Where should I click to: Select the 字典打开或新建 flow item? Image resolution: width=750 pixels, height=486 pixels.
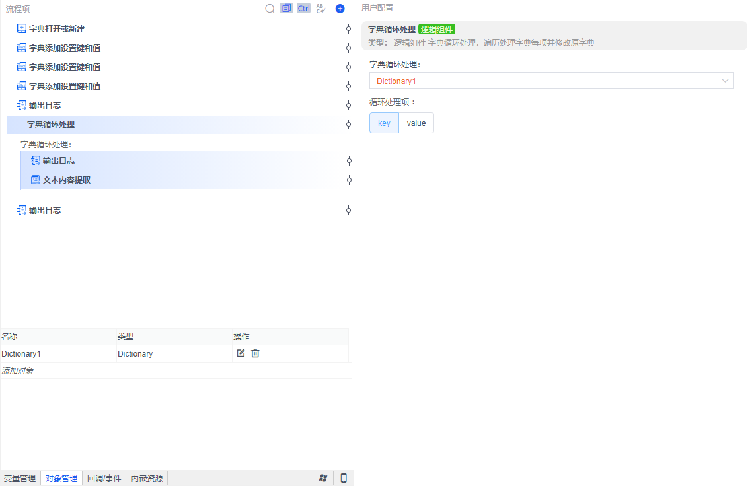[51, 28]
